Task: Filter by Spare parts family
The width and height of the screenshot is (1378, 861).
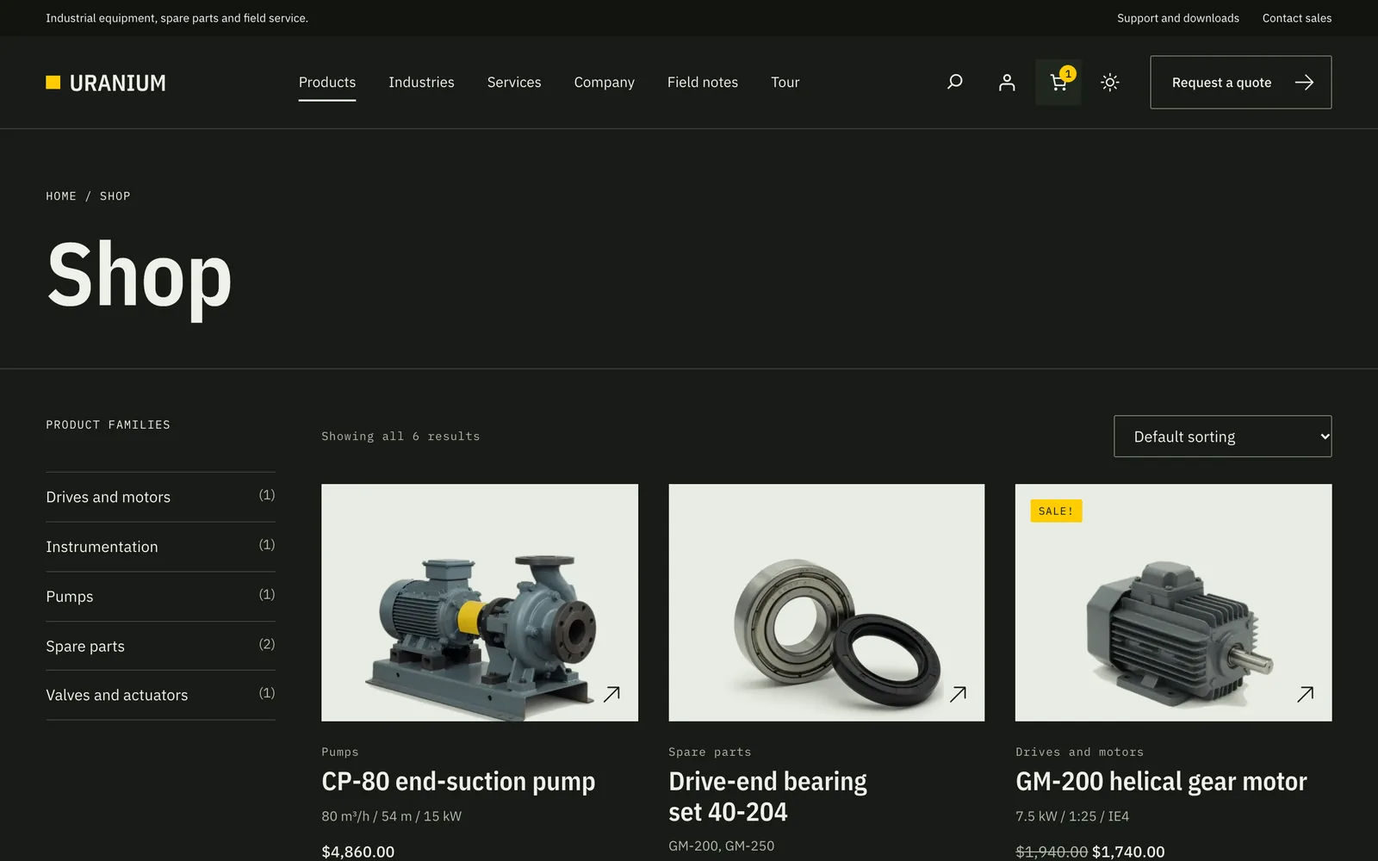Action: point(160,646)
